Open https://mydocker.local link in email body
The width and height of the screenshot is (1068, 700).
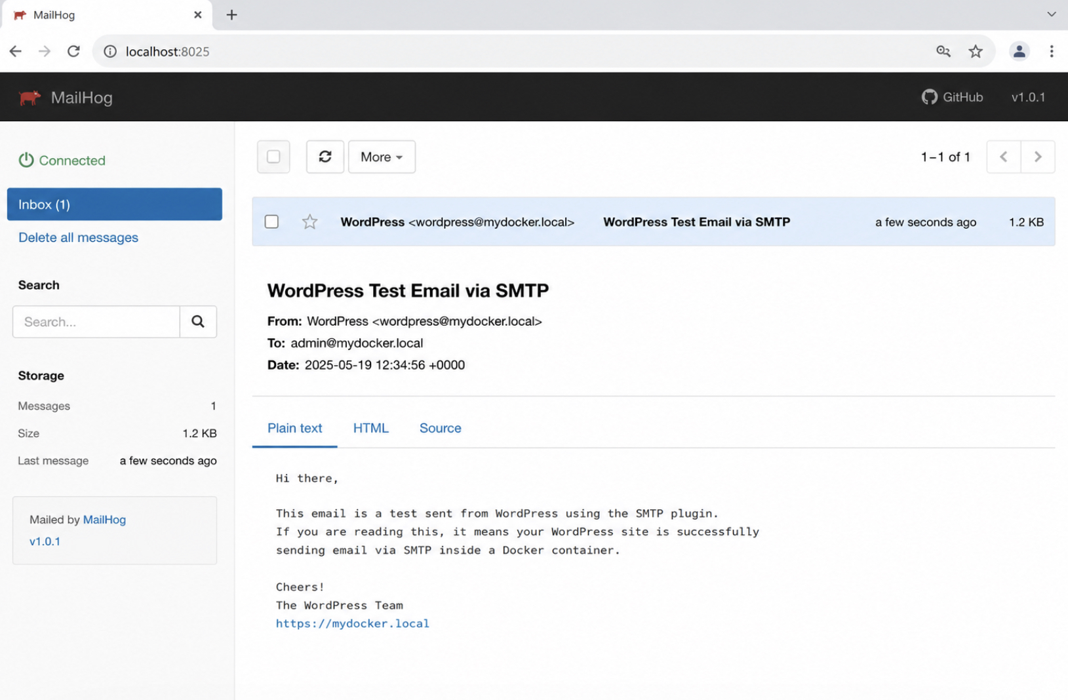point(353,623)
